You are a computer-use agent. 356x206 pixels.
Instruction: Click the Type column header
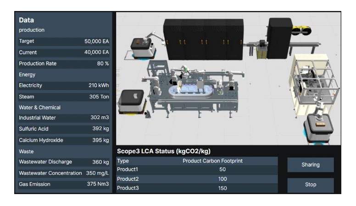click(123, 161)
